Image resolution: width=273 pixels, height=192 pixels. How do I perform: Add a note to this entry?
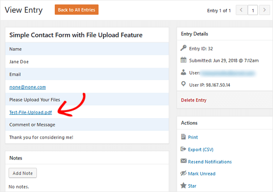23,173
